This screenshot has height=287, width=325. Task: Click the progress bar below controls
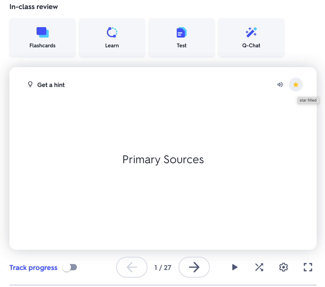pyautogui.click(x=163, y=285)
